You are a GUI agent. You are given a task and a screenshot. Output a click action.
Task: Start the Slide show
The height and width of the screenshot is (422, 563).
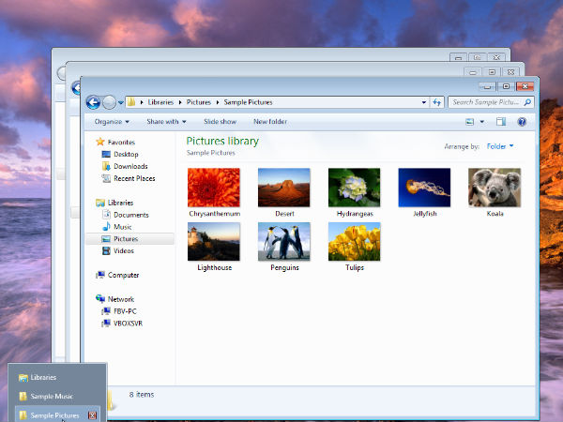point(220,122)
